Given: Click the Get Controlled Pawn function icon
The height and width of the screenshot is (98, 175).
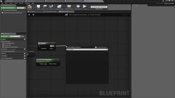Looking at the screenshot, I should pyautogui.click(x=38, y=60).
